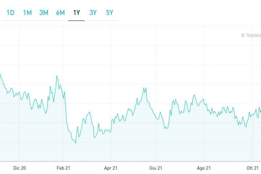Screen dimensions: 261x174
Task: Select the Ago 21 date label
Action: pos(203,168)
